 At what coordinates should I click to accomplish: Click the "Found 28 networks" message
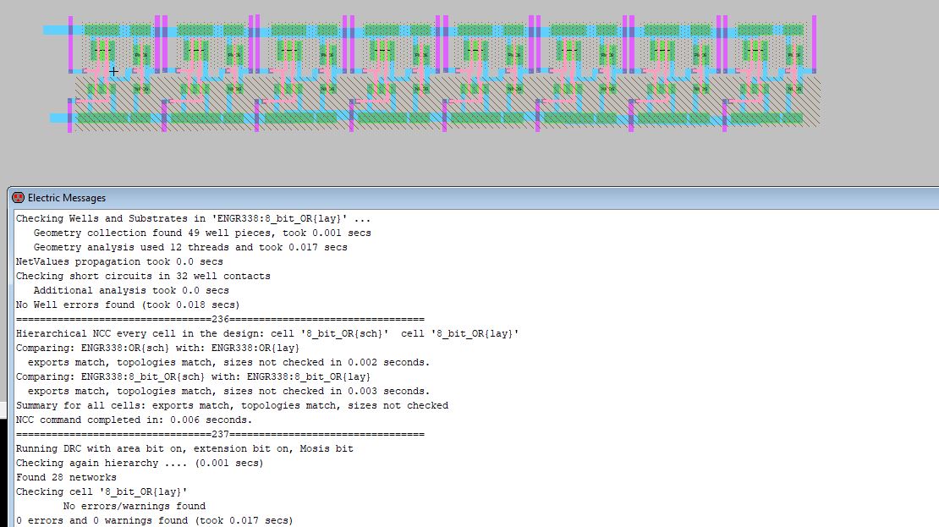(x=66, y=477)
